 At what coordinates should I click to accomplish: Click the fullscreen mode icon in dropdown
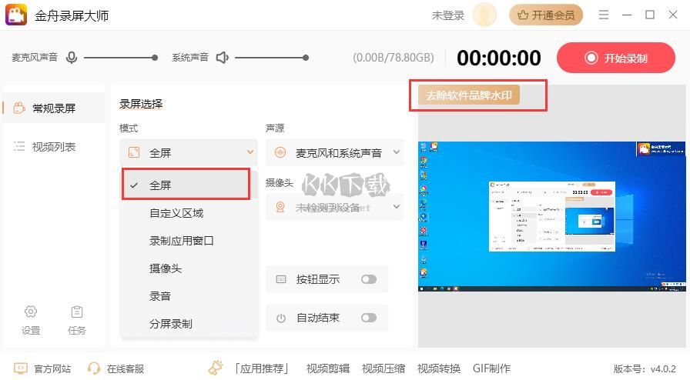pyautogui.click(x=134, y=152)
